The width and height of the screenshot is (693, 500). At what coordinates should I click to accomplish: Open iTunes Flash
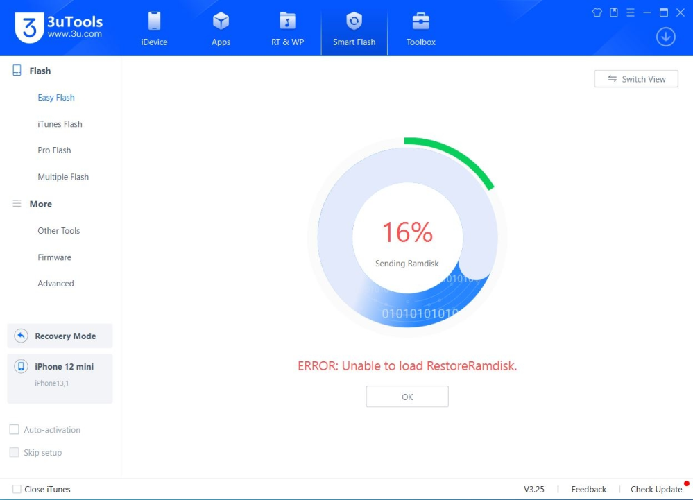tap(60, 124)
